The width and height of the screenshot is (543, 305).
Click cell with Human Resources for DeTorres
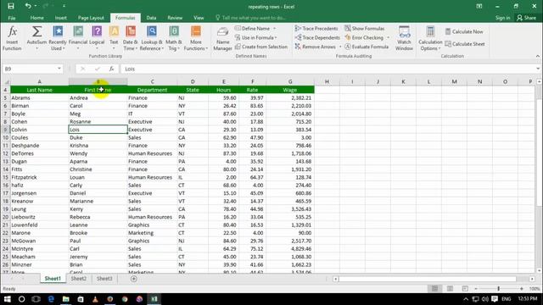(x=152, y=153)
